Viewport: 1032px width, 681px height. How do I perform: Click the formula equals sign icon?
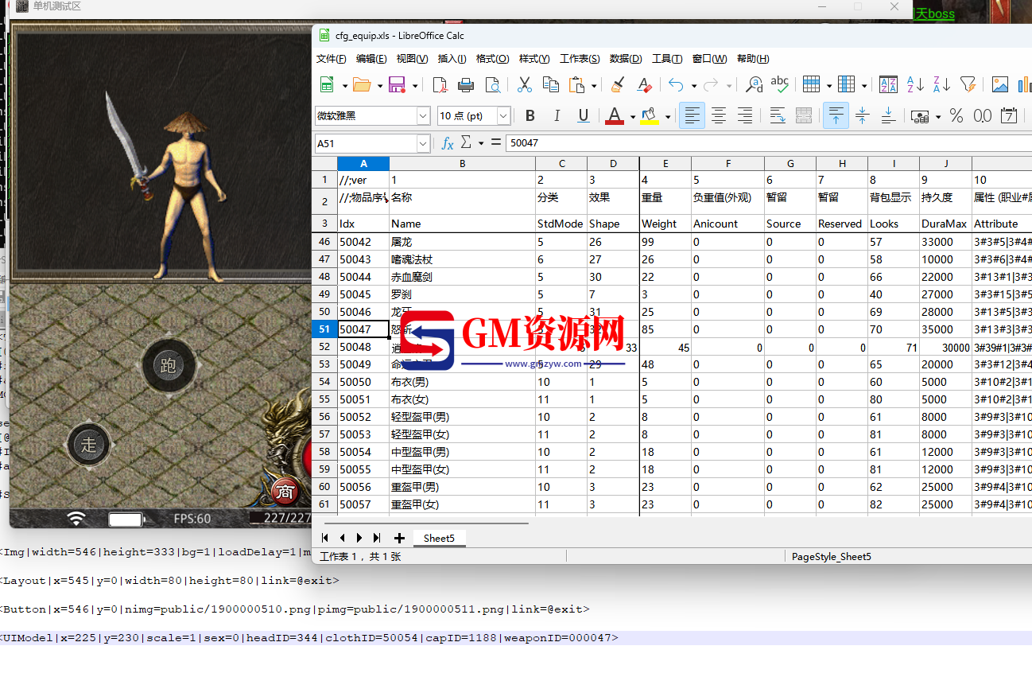(x=495, y=143)
